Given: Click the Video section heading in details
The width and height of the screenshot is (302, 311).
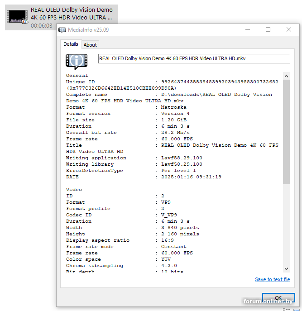Looking at the screenshot, I should 74,190.
